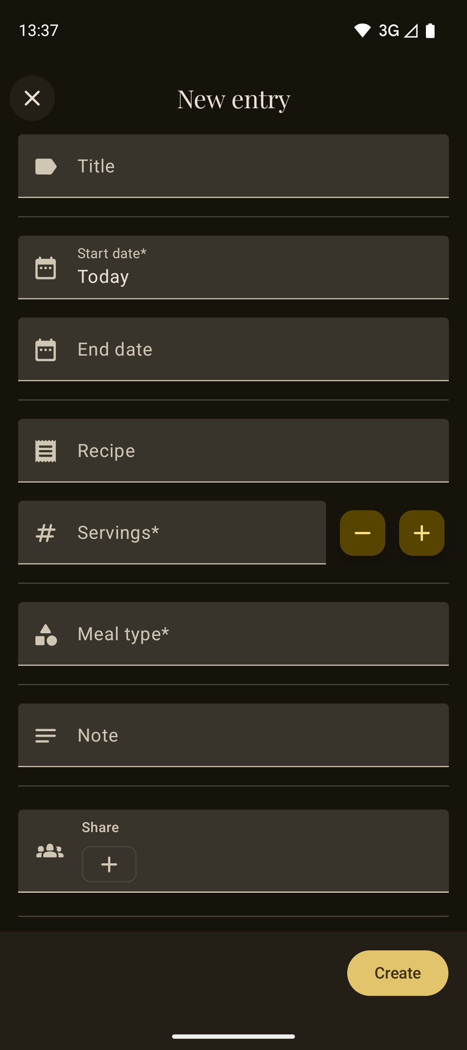Screen dimensions: 467x1050
Task: Open the Meal type dropdown
Action: pos(259,634)
